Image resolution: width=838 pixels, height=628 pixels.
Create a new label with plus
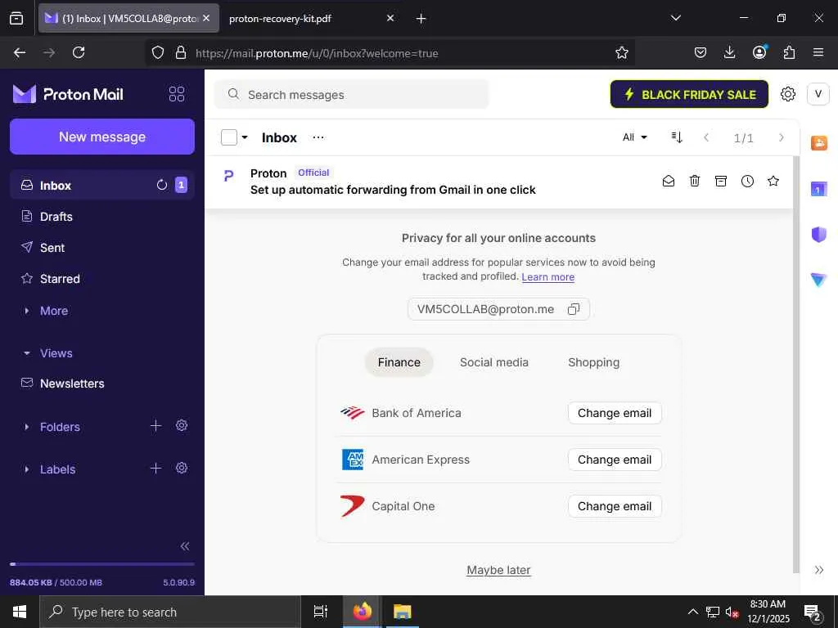click(x=155, y=469)
